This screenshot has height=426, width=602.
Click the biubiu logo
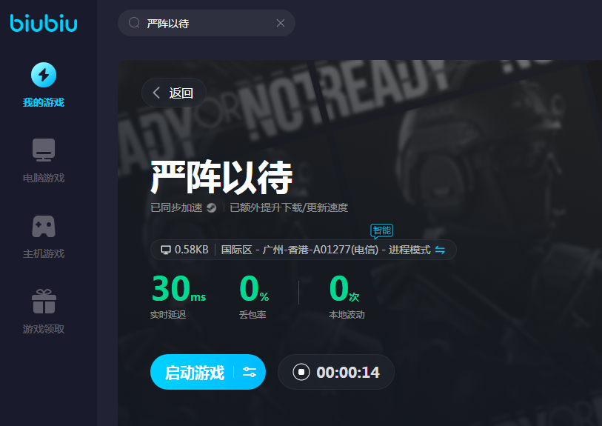[x=44, y=23]
